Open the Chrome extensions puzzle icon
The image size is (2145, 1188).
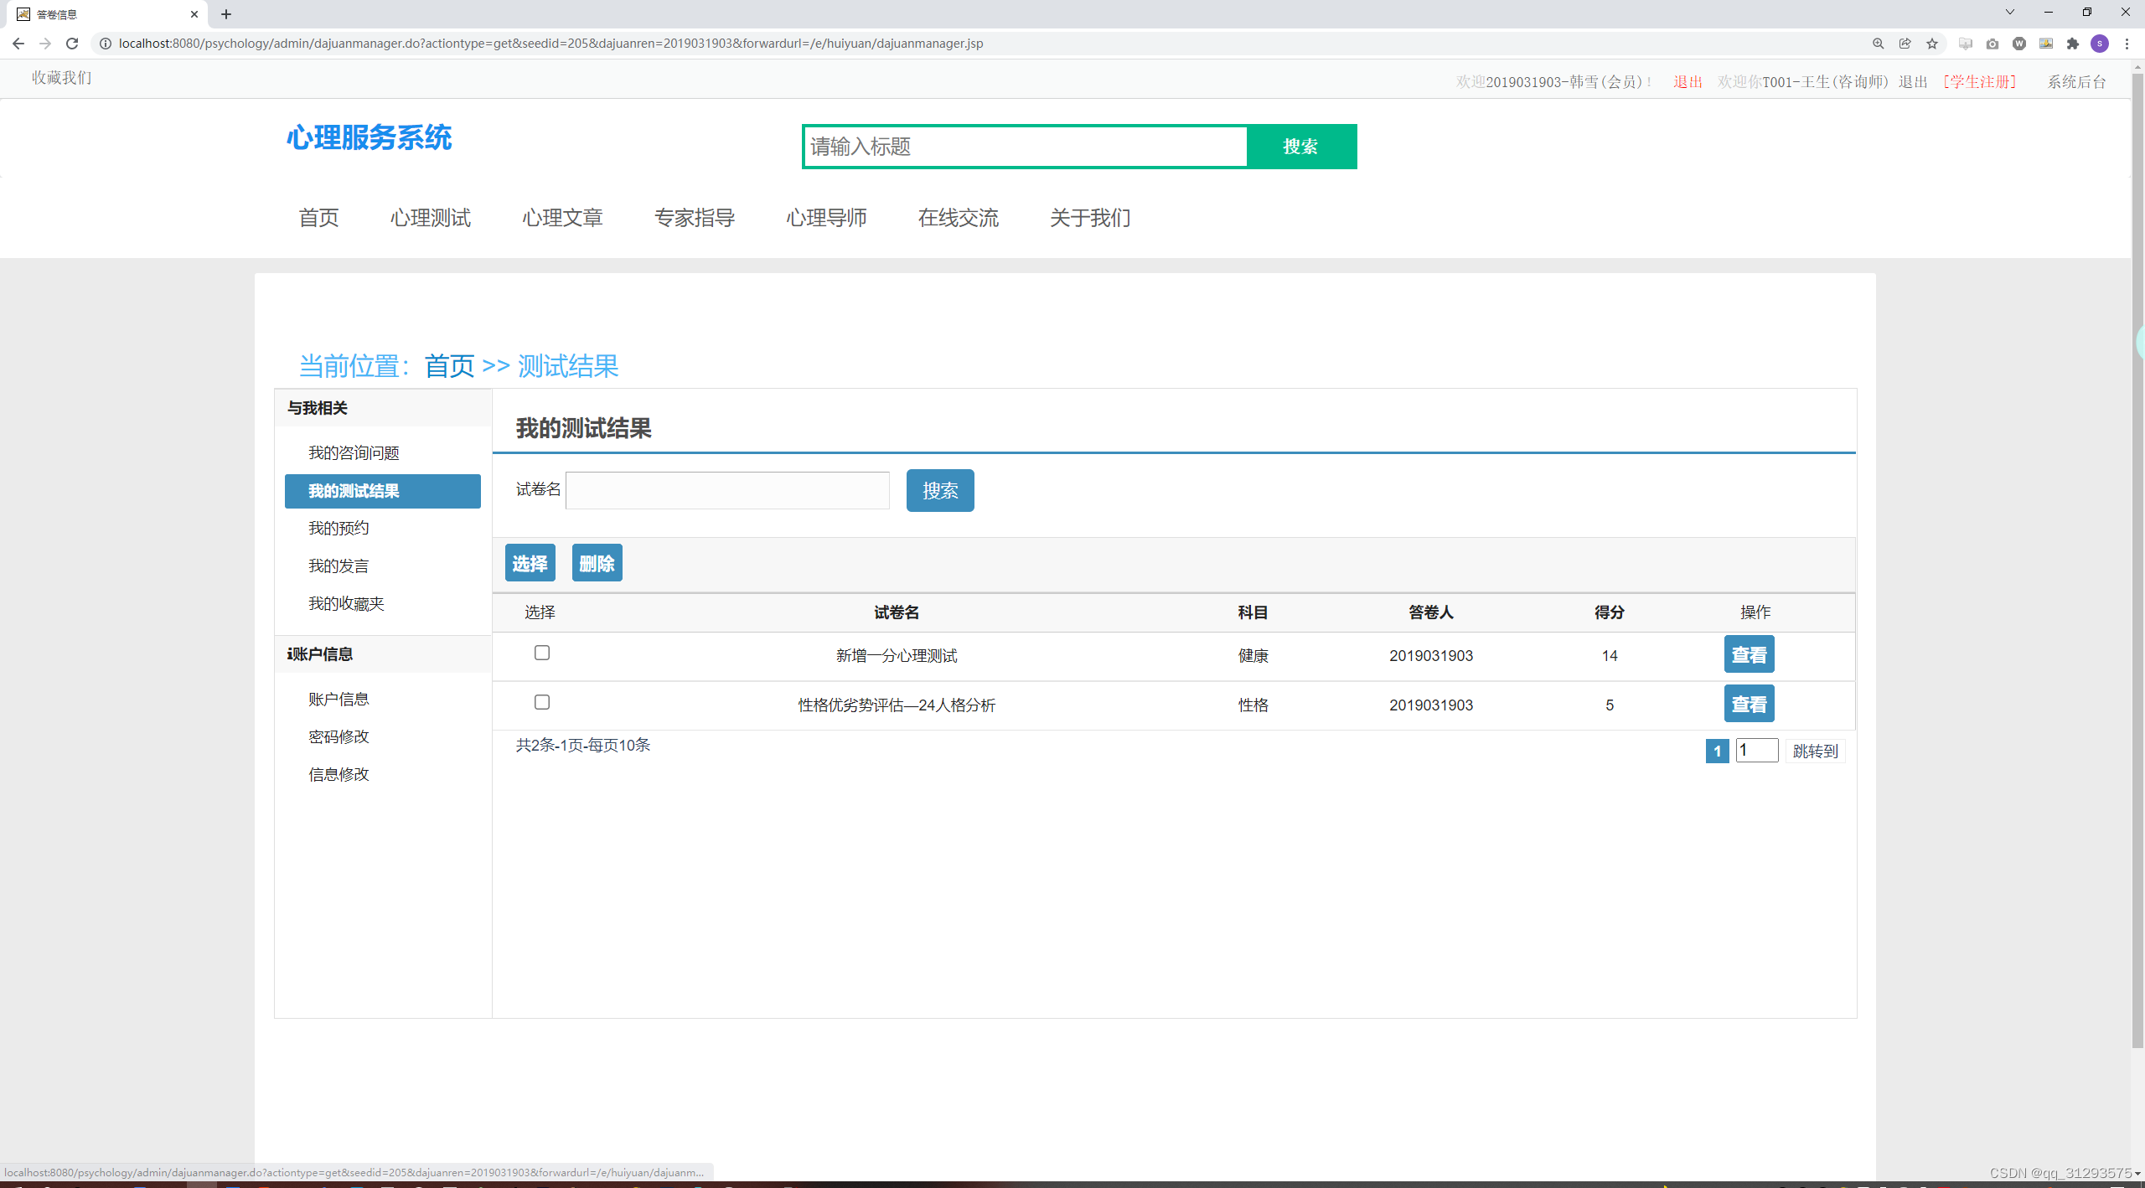[x=2073, y=44]
